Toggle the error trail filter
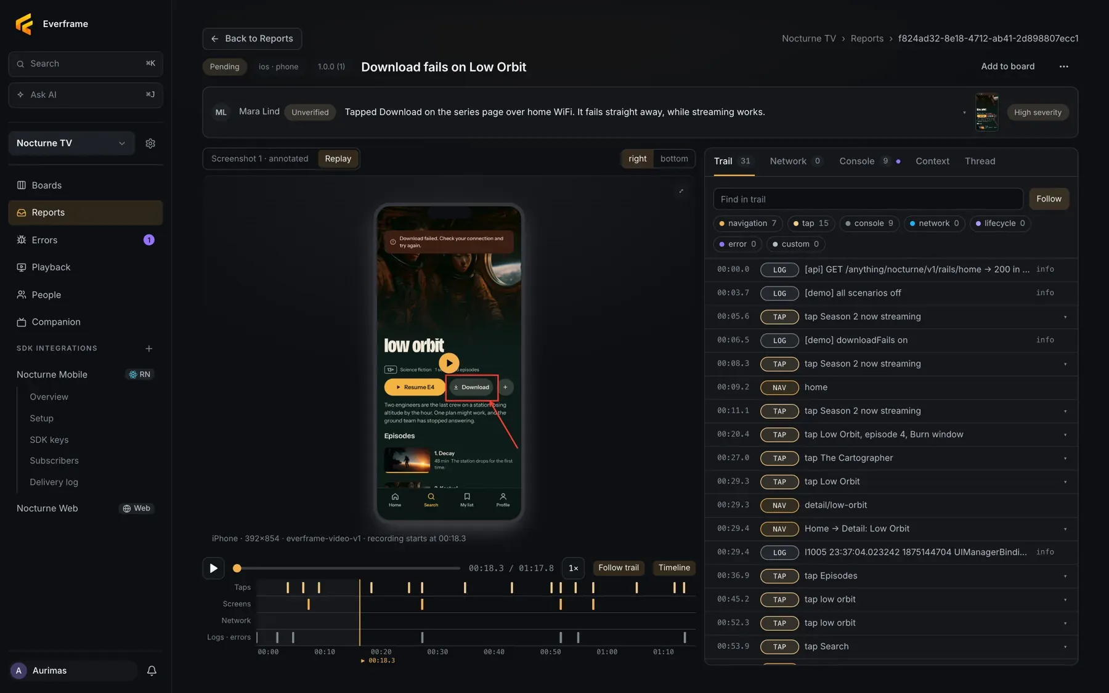The height and width of the screenshot is (693, 1109). (737, 245)
